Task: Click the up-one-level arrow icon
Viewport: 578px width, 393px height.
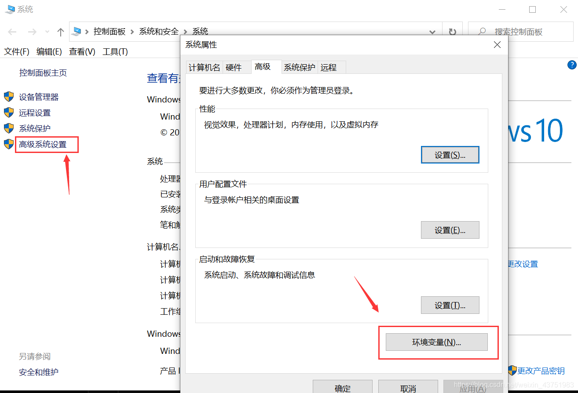Action: click(x=60, y=31)
